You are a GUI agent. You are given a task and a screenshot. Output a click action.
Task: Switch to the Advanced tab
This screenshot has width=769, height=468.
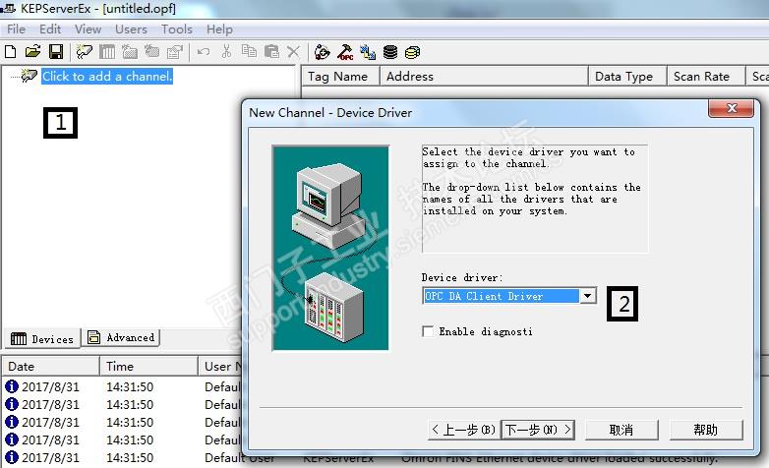121,337
